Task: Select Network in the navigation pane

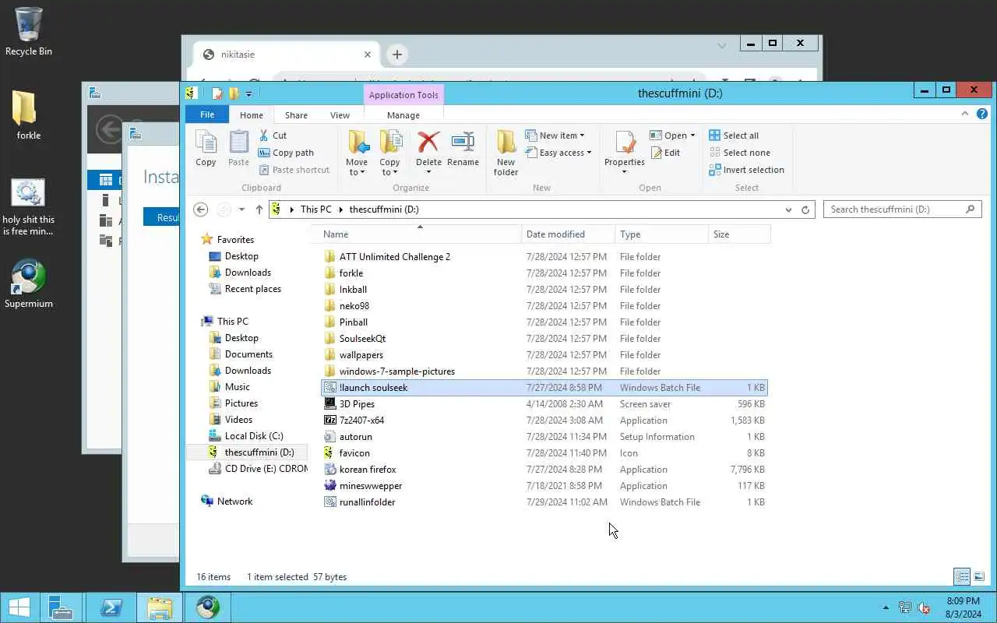Action: tap(234, 502)
